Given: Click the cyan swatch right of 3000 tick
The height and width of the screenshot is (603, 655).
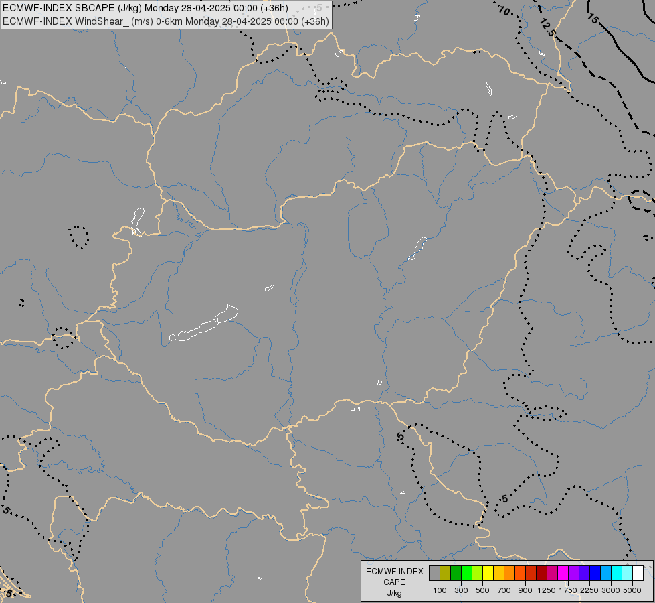Looking at the screenshot, I should 616,574.
